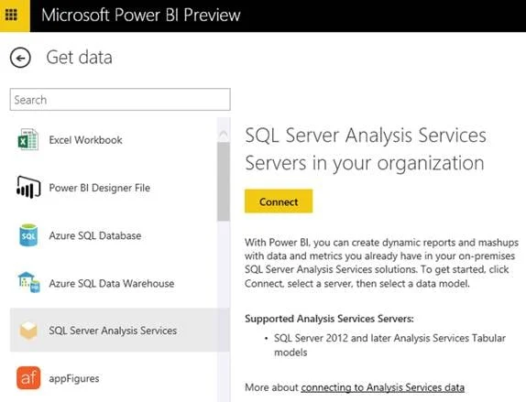Image resolution: width=526 pixels, height=402 pixels.
Task: Click the data source list scrollbar thumb
Action: point(223,181)
